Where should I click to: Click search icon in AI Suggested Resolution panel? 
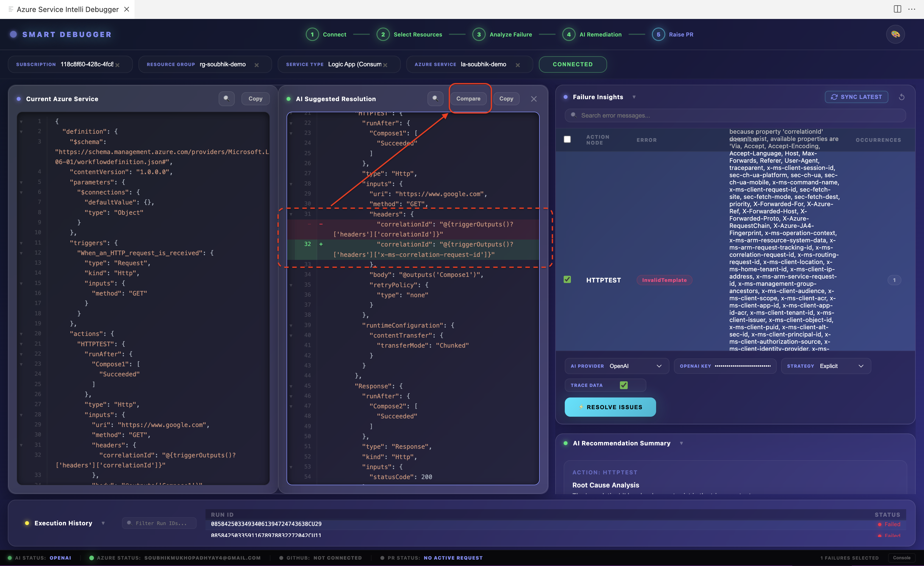(x=435, y=99)
